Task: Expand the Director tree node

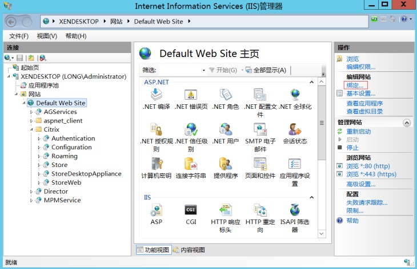Action: pyautogui.click(x=31, y=191)
